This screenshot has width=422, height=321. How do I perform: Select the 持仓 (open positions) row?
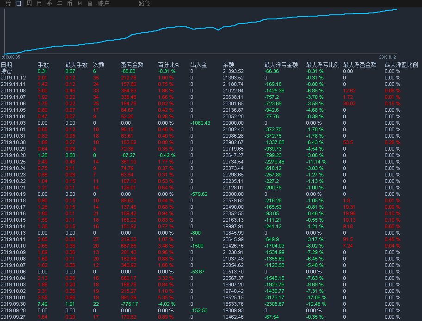click(6, 72)
